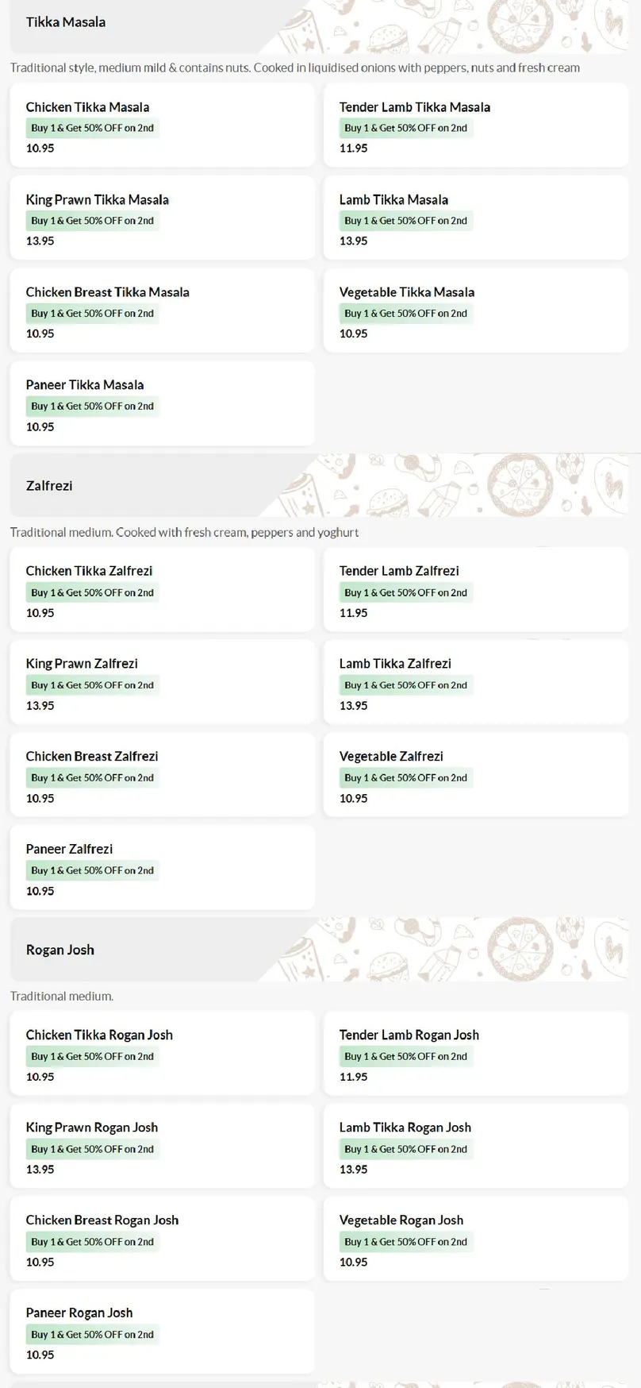Choose the Lamb Tikka Masala dish
This screenshot has width=641, height=1388.
[475, 218]
